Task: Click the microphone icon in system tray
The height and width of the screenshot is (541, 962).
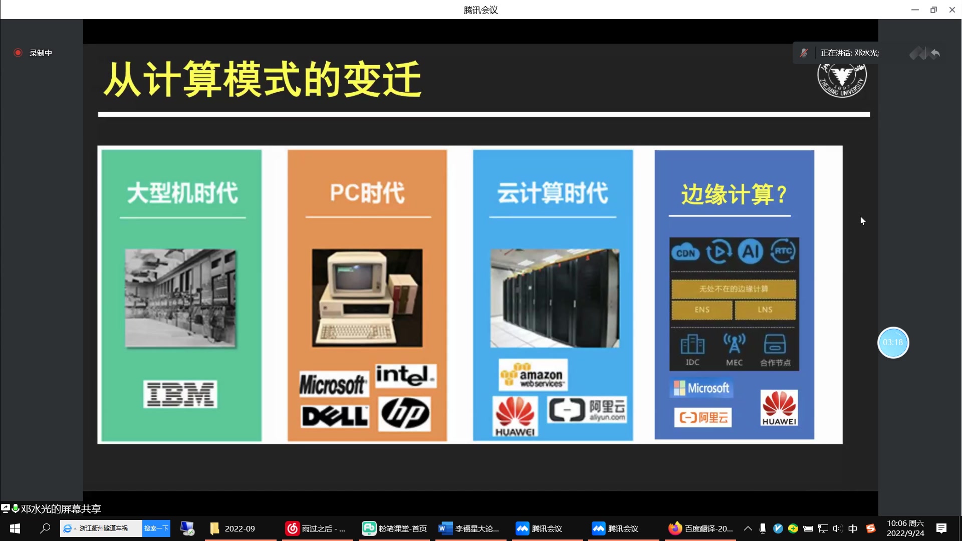Action: click(x=763, y=528)
